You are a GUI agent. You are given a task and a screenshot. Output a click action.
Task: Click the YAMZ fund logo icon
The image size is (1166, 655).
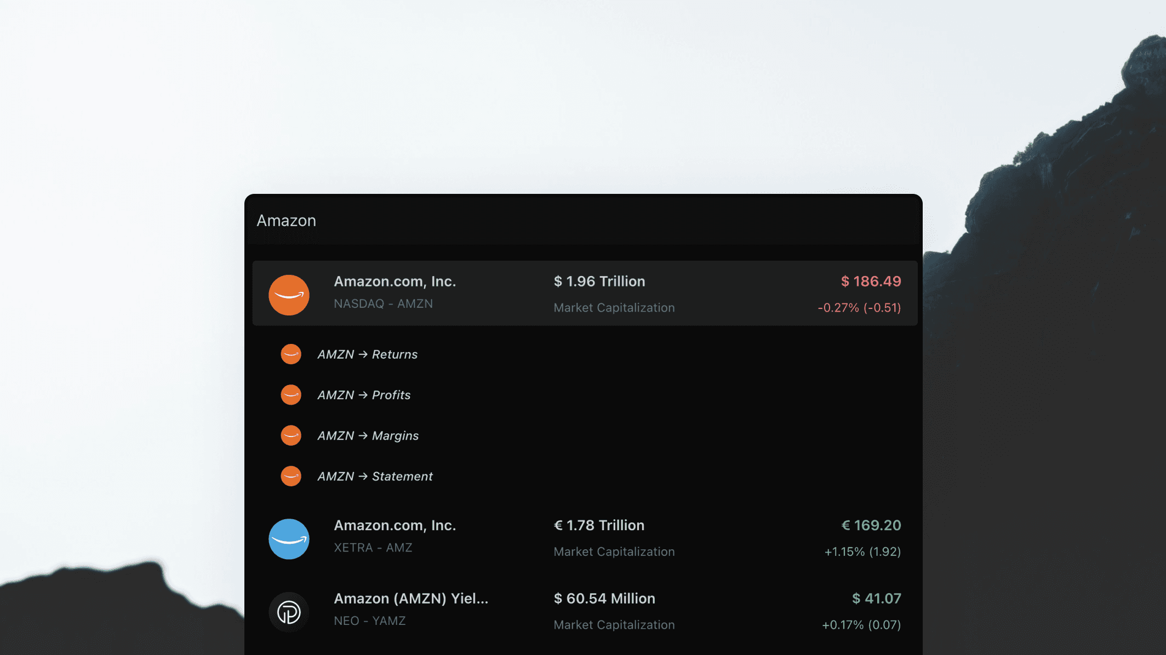(289, 612)
